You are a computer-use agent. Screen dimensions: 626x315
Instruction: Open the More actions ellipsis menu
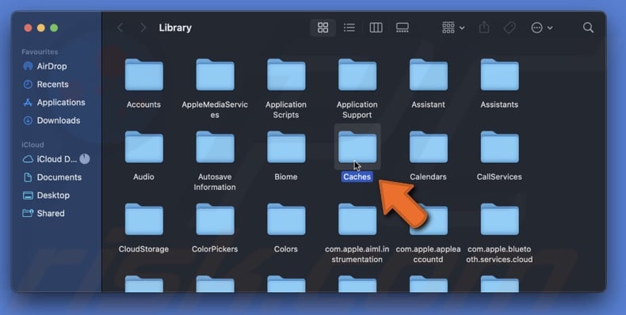click(x=542, y=28)
